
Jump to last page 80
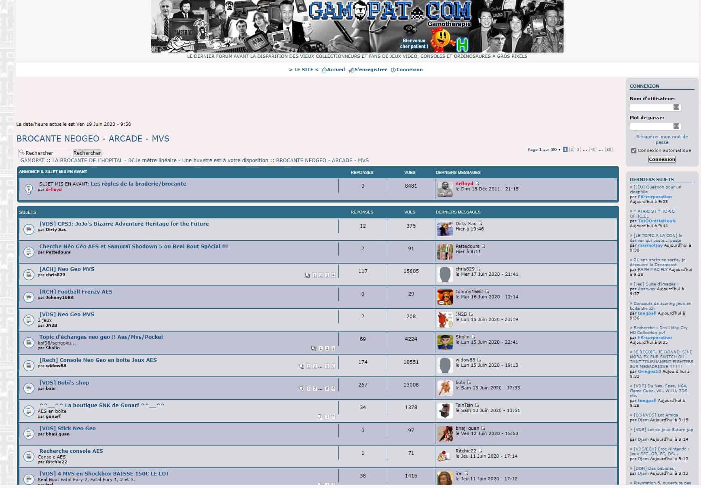coord(608,150)
